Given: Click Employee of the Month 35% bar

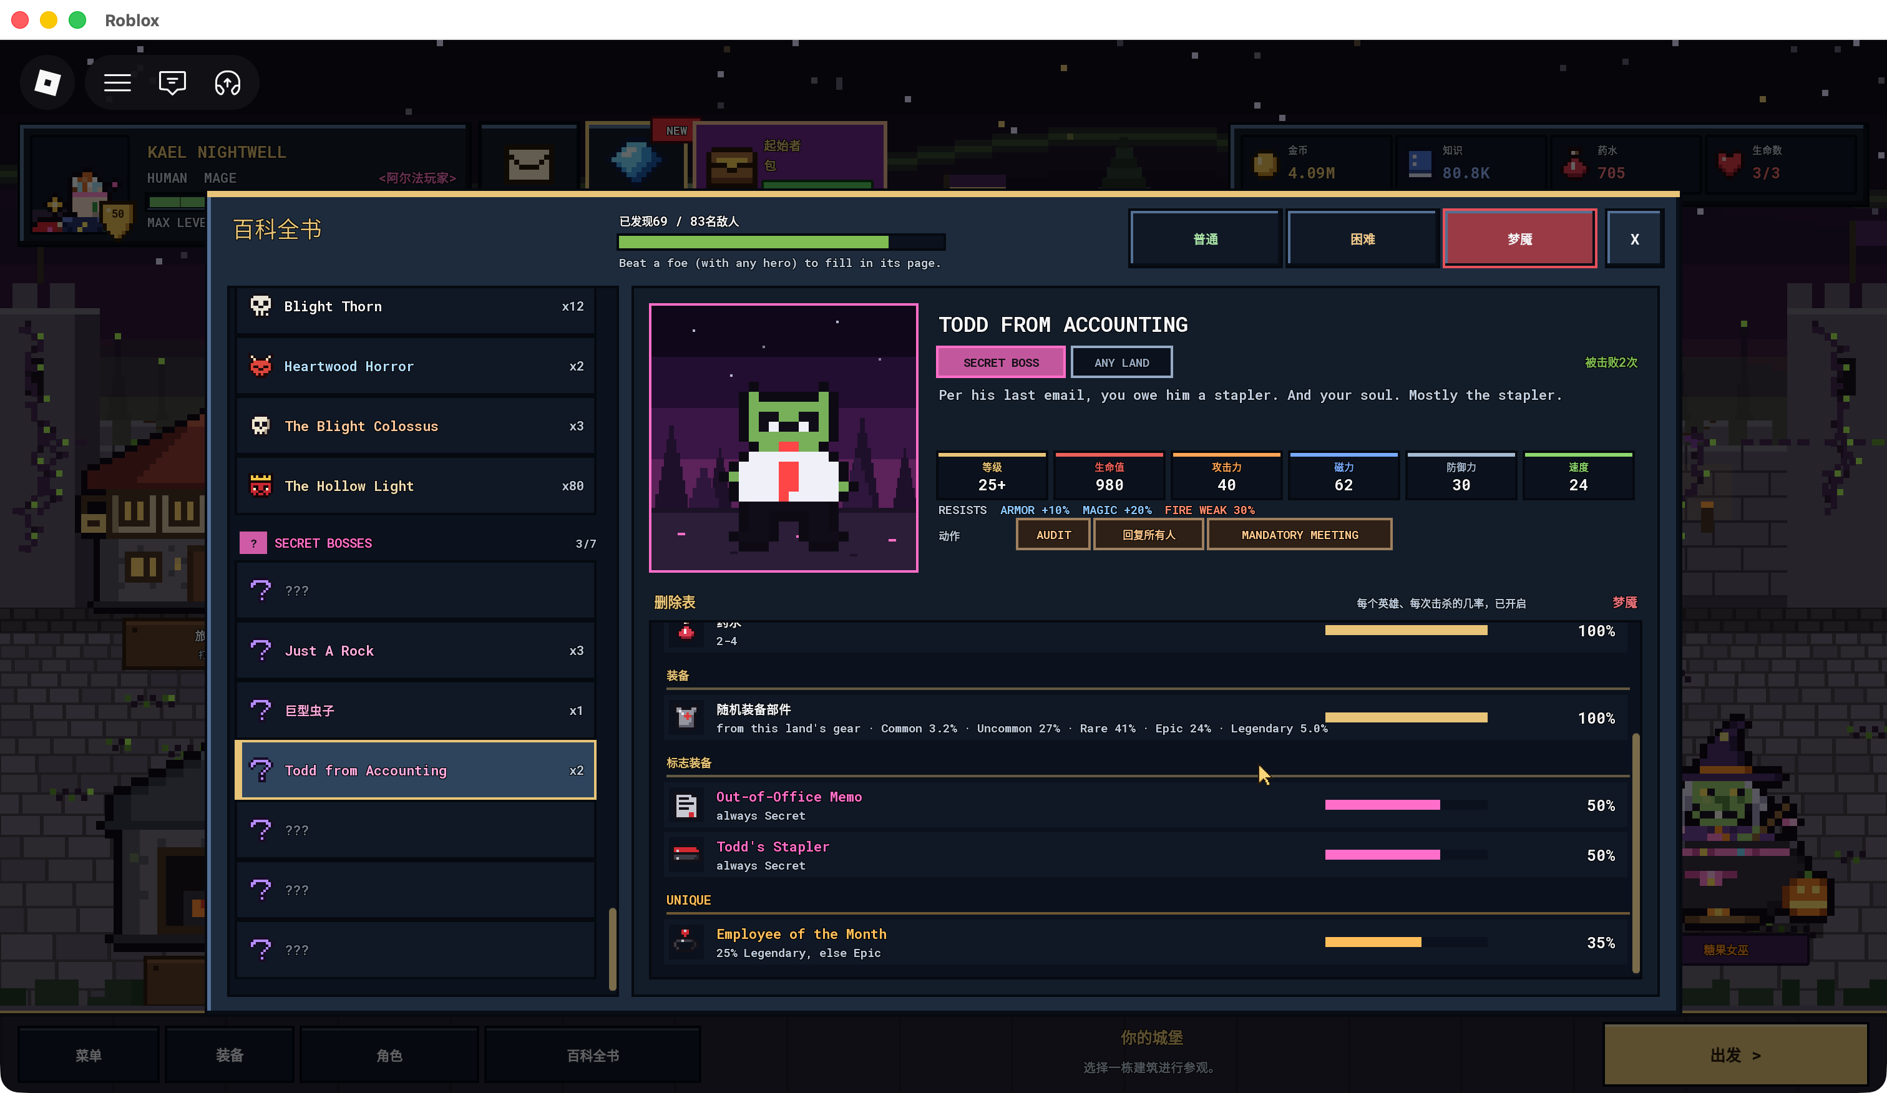Looking at the screenshot, I should [x=1405, y=942].
